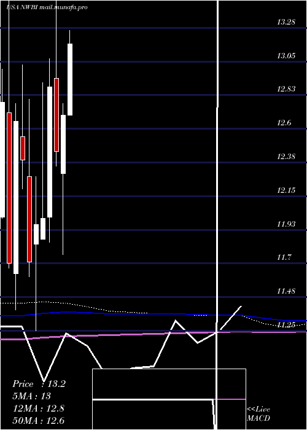The height and width of the screenshot is (430, 307).
Task: Click the 11.93 price axis label
Action: point(286,224)
